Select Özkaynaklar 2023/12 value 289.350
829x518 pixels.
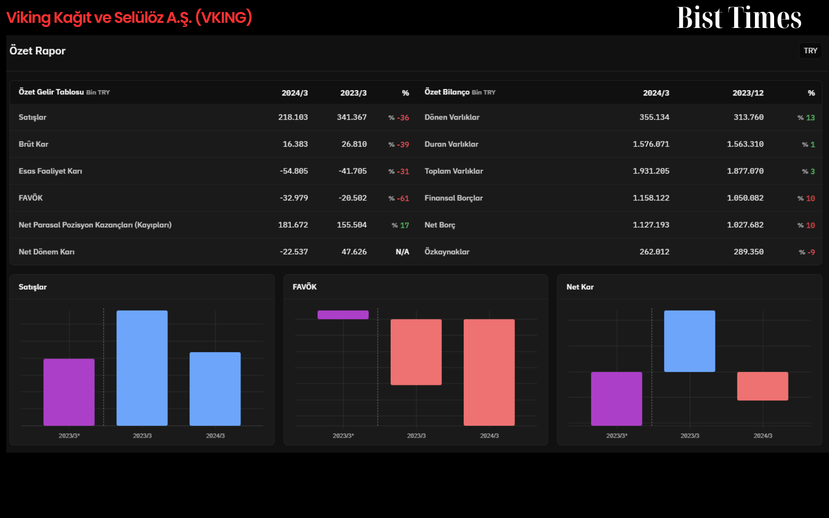coord(749,252)
